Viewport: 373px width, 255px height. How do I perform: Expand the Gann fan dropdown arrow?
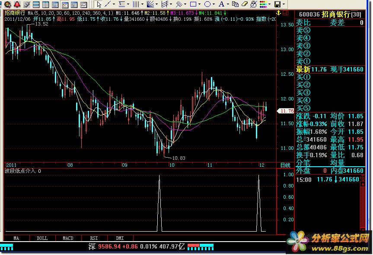coord(156,4)
